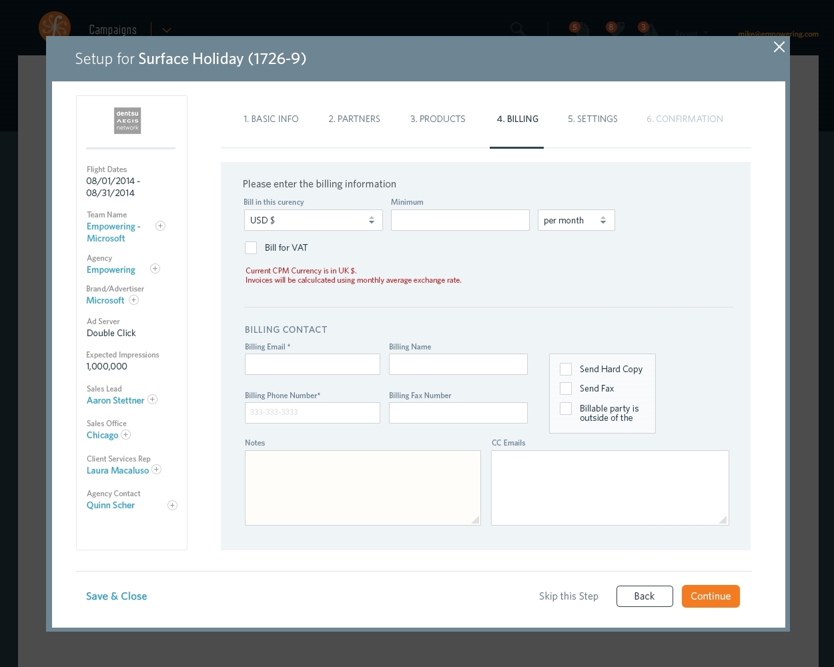Screen dimensions: 834x667
Task: Click the Continue button
Action: pos(711,596)
